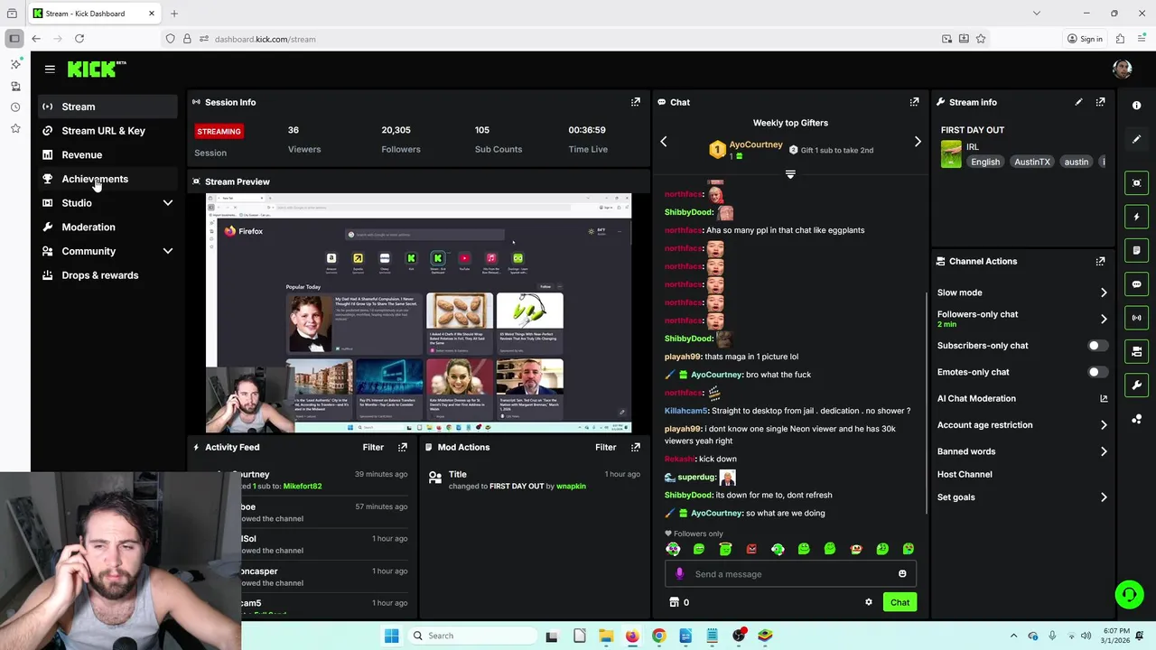Open the profile avatar menu

pyautogui.click(x=1123, y=70)
